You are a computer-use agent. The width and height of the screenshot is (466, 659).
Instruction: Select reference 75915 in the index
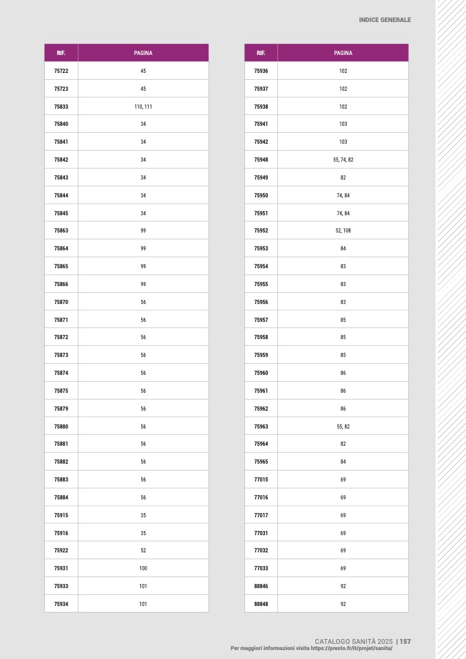(61, 515)
